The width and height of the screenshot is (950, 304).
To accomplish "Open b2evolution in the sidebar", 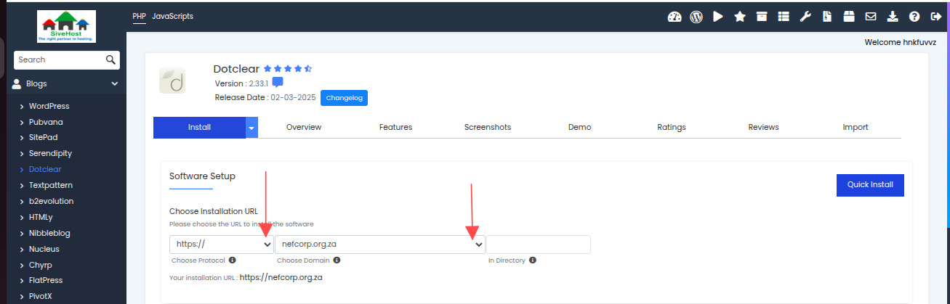I will (x=52, y=201).
